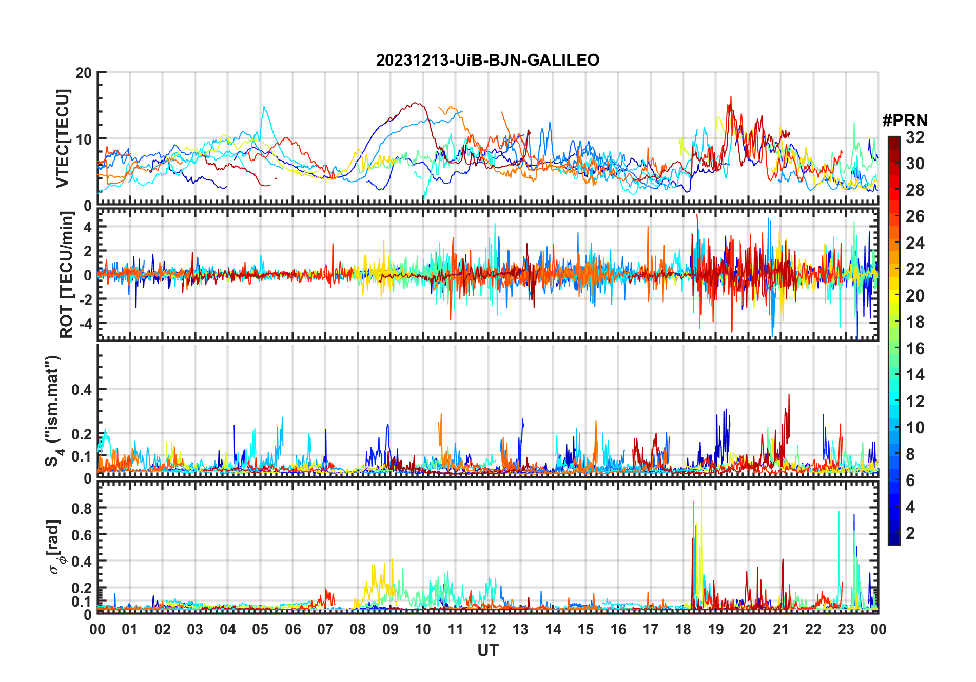Click UT axis tick label 21
976x682 pixels.
(781, 629)
